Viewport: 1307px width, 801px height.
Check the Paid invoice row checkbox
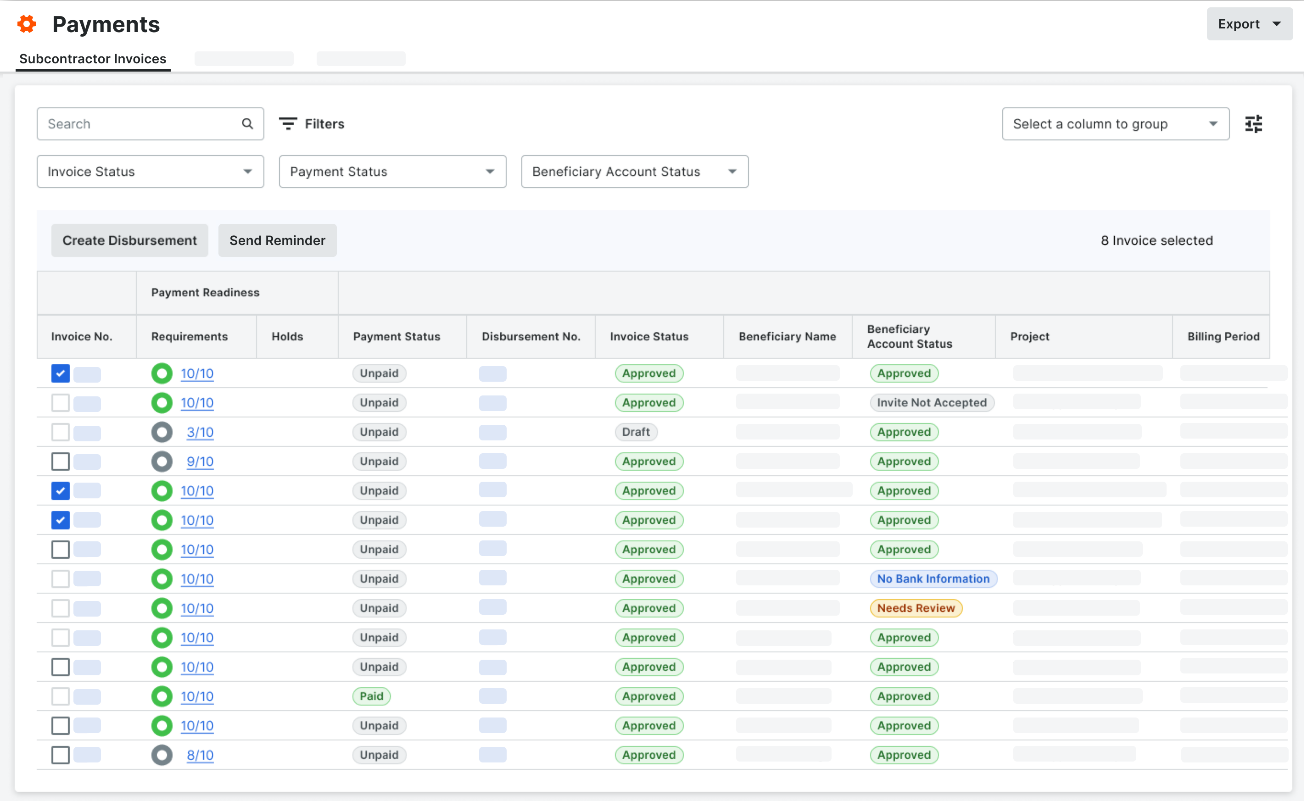point(61,696)
